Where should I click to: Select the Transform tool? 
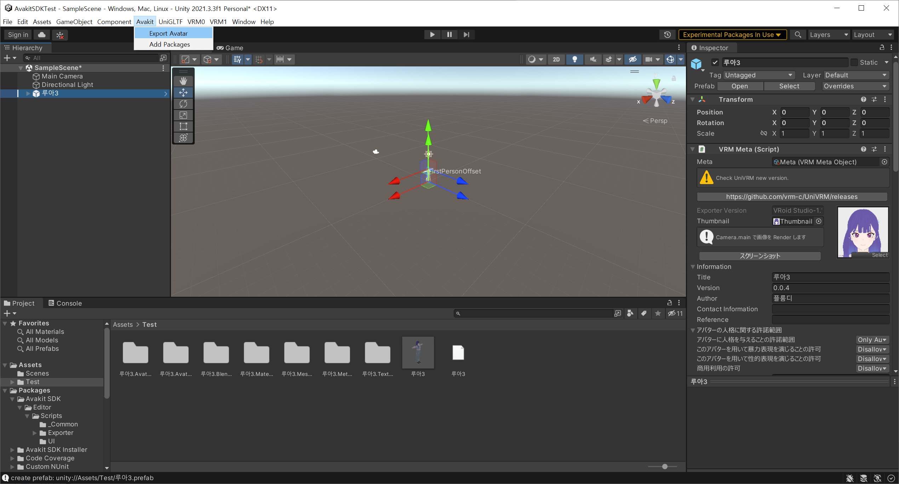[x=183, y=137]
